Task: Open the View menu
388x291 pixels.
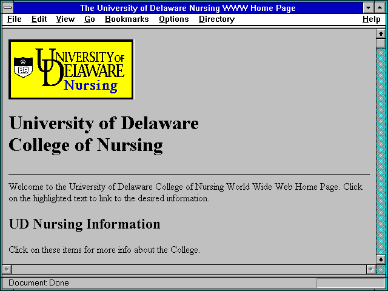Action: (65, 19)
